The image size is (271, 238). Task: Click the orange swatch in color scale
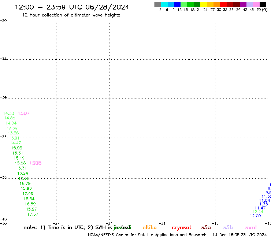tap(217, 4)
